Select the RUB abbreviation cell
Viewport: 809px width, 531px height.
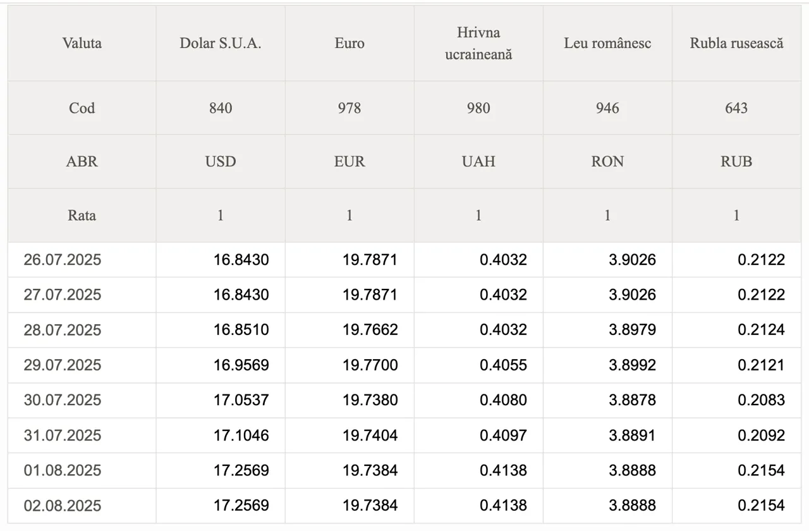(736, 161)
